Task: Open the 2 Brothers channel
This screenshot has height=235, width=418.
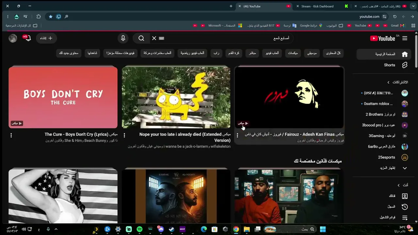Action: 384,115
